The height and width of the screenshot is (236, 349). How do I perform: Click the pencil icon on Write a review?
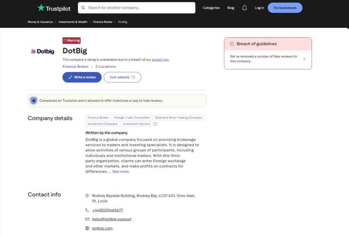pos(71,77)
